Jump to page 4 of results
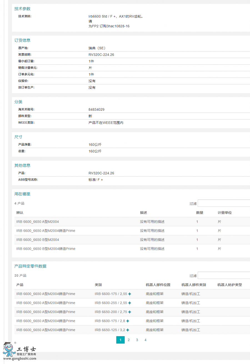 [x=145, y=340]
